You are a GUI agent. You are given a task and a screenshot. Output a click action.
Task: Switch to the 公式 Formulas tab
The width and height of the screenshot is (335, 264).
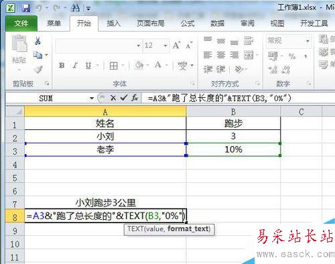coord(188,23)
